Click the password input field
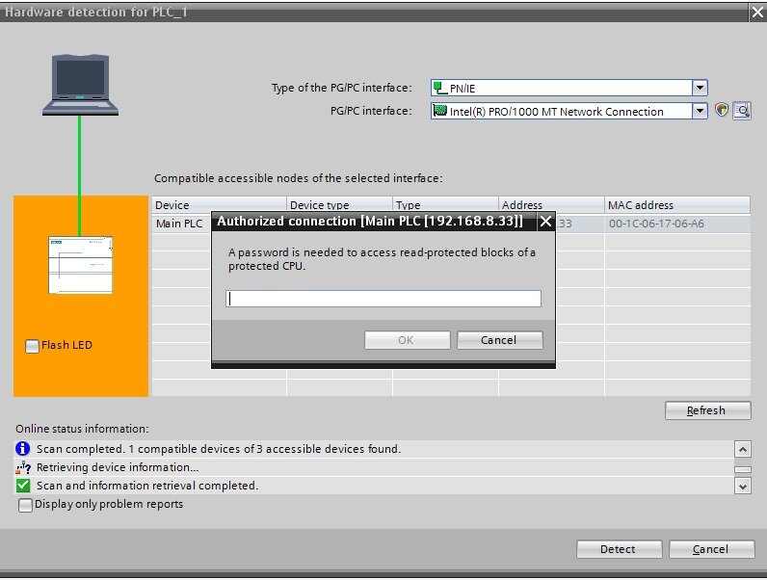The height and width of the screenshot is (580, 767). [383, 299]
